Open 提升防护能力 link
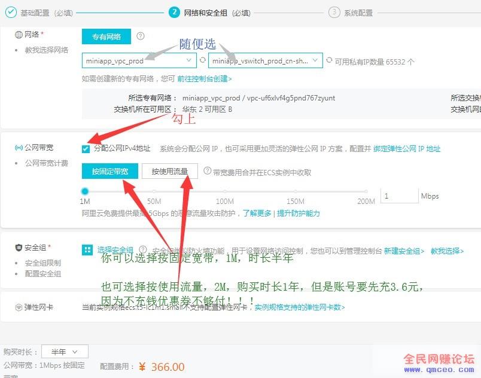Screen dimensions: 481x378 pyautogui.click(x=298, y=214)
